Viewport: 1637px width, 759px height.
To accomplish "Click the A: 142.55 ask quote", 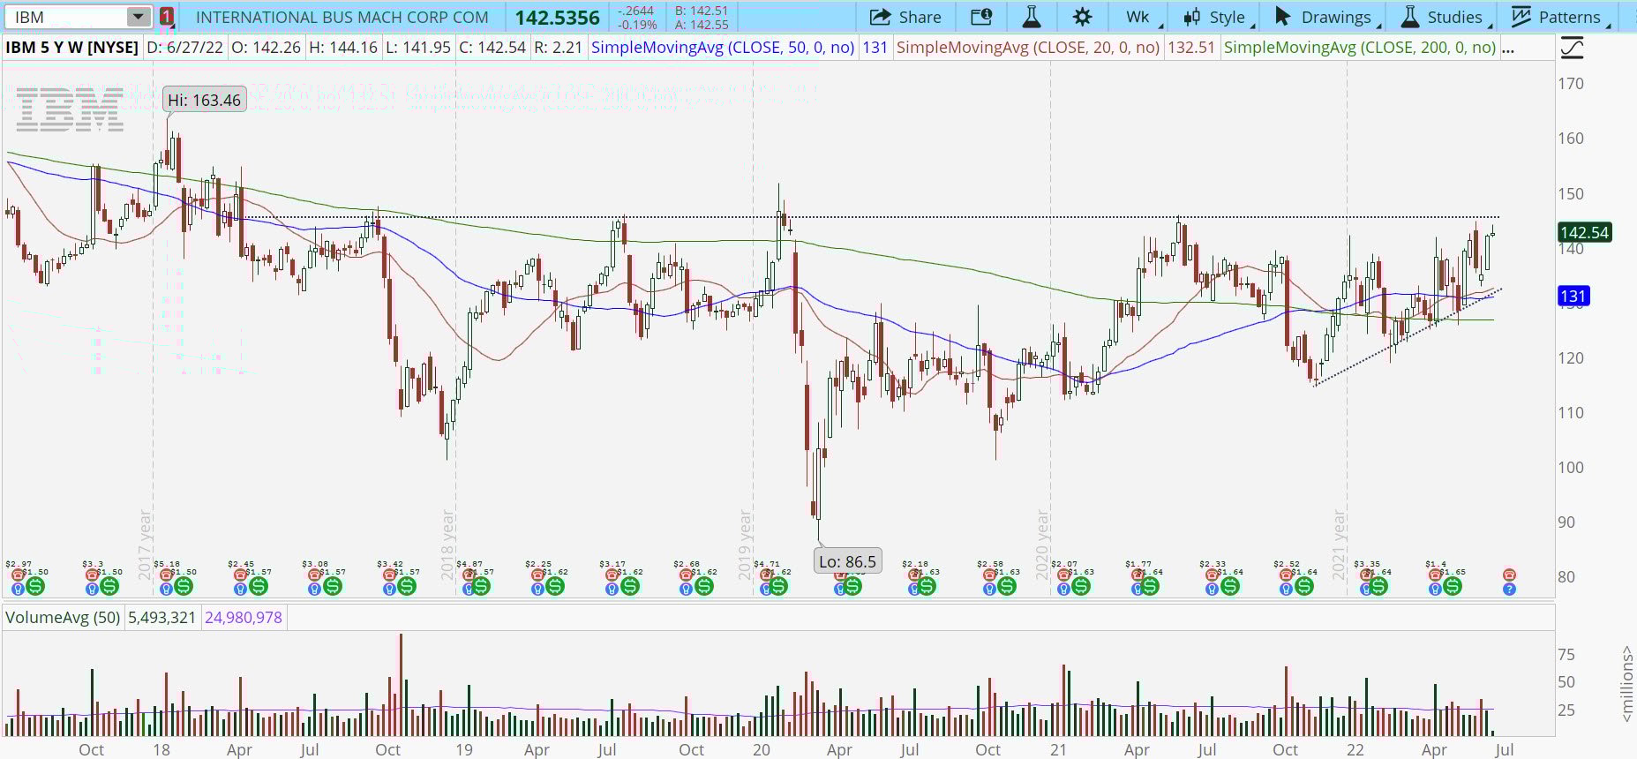I will click(x=702, y=25).
